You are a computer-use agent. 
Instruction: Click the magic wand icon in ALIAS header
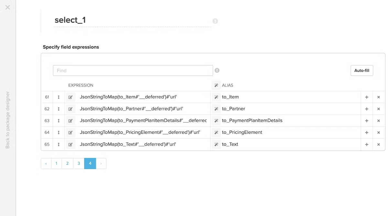216,85
